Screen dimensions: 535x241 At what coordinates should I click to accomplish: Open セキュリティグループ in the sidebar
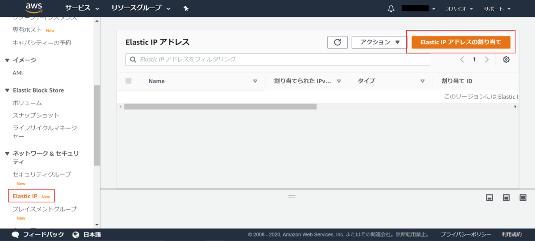coord(42,174)
